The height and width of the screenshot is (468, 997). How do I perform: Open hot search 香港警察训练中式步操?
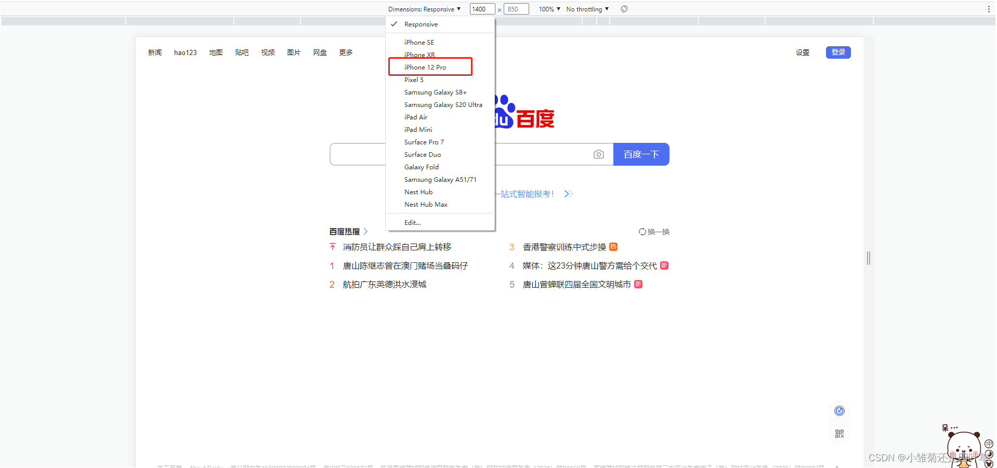(x=565, y=247)
